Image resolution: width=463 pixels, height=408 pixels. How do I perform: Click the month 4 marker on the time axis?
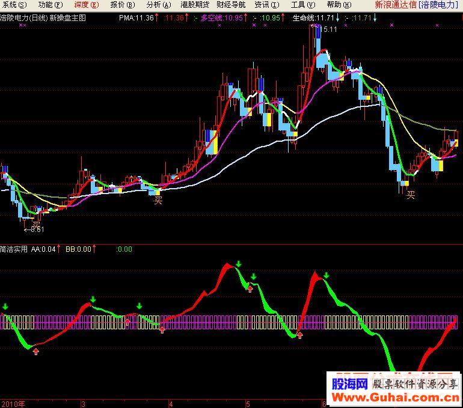[x=171, y=404]
